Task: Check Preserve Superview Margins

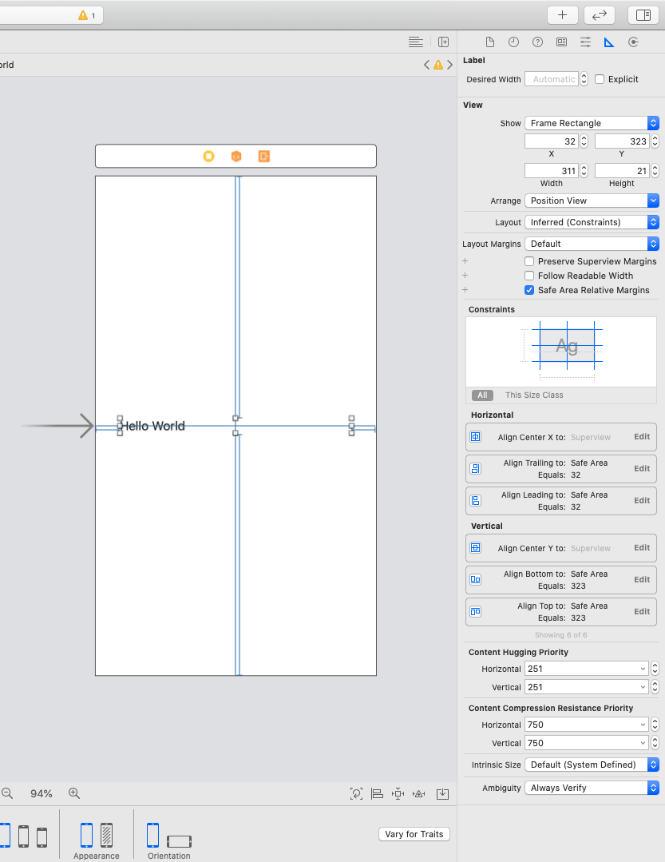Action: (529, 261)
